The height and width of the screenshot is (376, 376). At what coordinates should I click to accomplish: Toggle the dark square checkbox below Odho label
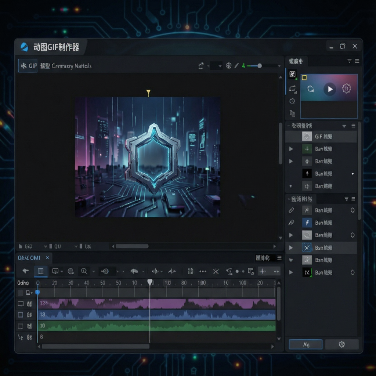[21, 293]
